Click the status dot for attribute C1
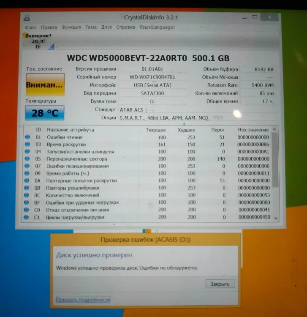The image size is (307, 317). point(26,217)
